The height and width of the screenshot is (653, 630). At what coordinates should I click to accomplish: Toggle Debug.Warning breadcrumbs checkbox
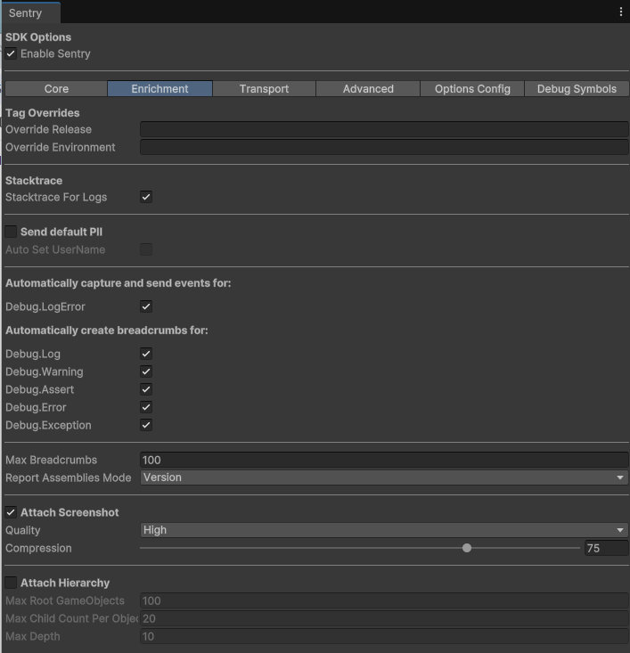(146, 371)
